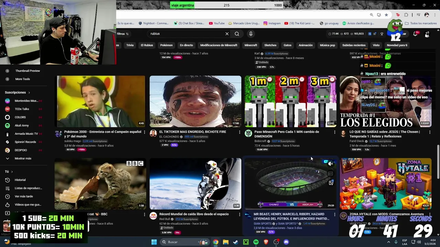Screen dimensions: 440x247
Task: Open Steam from the taskbar
Action: pyautogui.click(x=235, y=242)
